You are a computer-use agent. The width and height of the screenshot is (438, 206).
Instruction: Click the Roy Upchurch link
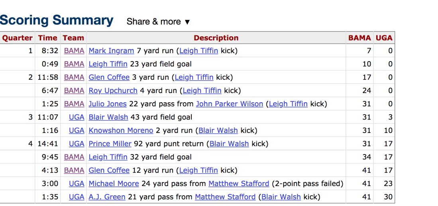point(113,91)
